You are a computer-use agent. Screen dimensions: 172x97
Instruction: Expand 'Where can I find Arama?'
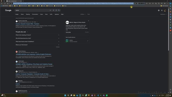[x=37, y=45]
